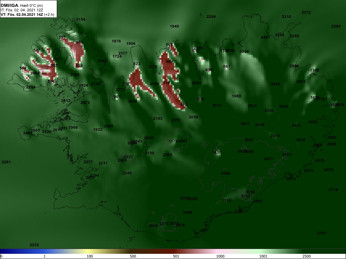Image resolution: width=346 pixels, height=259 pixels.
Task: Click the map value '2316'
Action: (226, 200)
